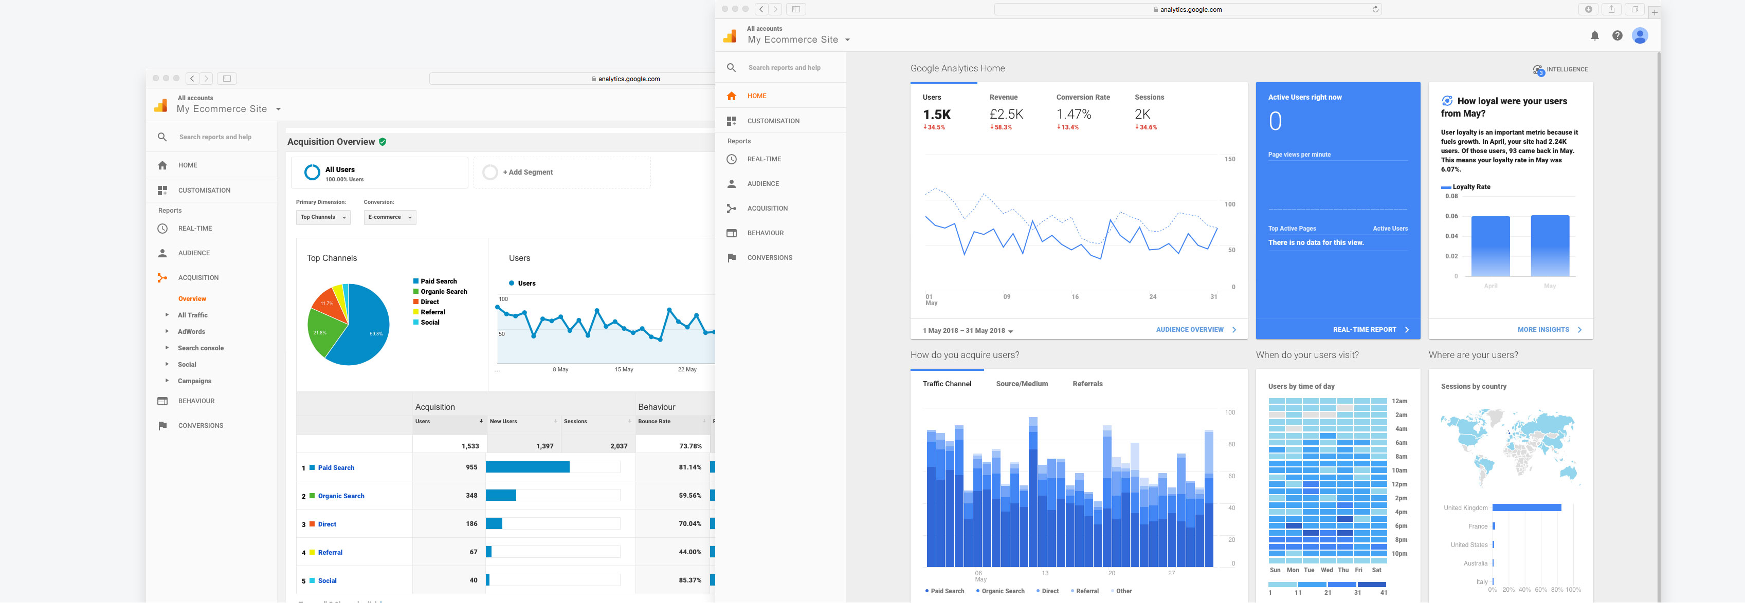Click Real-Time clock icon in front window
This screenshot has width=1745, height=603.
[x=732, y=159]
